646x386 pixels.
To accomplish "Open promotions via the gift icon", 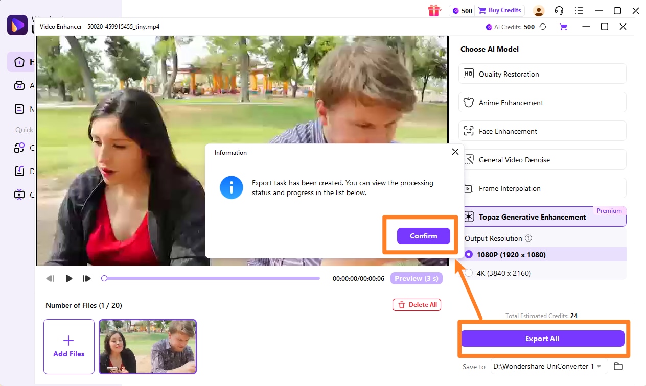I will [434, 10].
